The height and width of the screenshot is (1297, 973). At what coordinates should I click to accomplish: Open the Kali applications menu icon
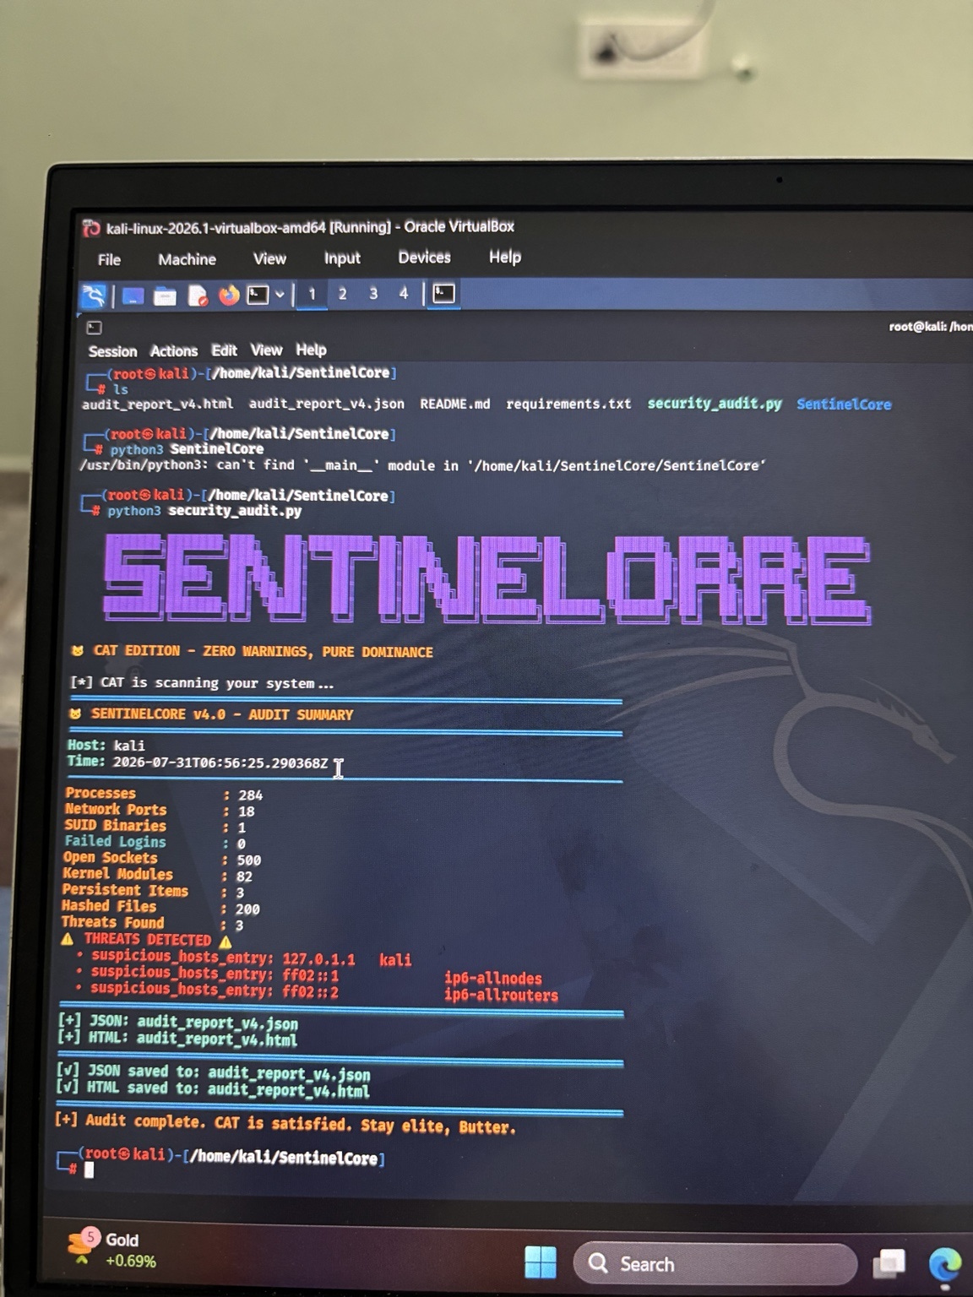tap(93, 296)
